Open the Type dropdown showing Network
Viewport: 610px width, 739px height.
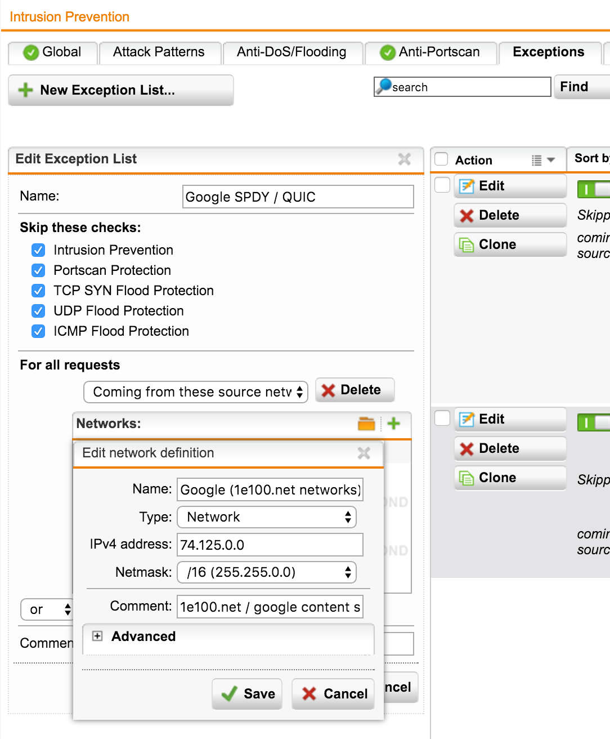click(x=267, y=517)
